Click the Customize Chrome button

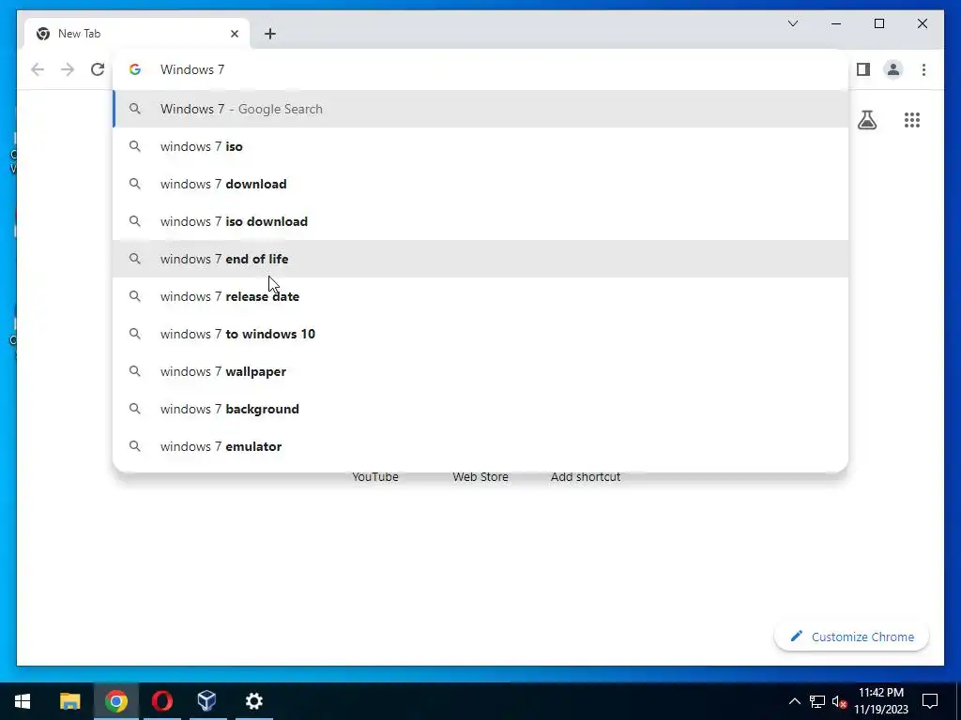click(851, 637)
